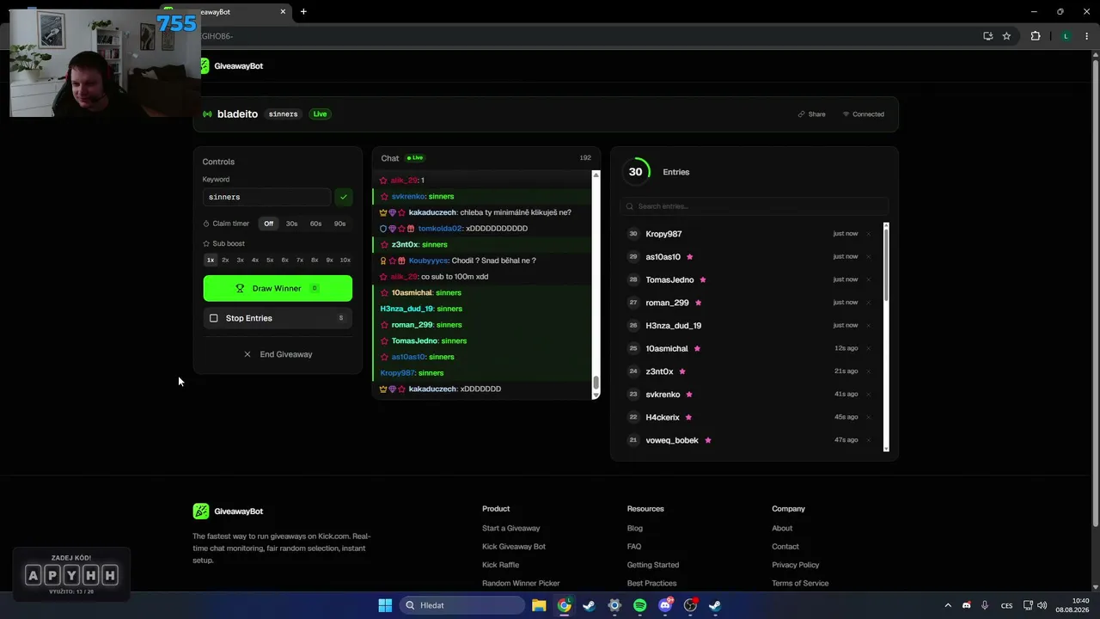Image resolution: width=1100 pixels, height=619 pixels.
Task: Click End Giveaway
Action: coord(278,354)
